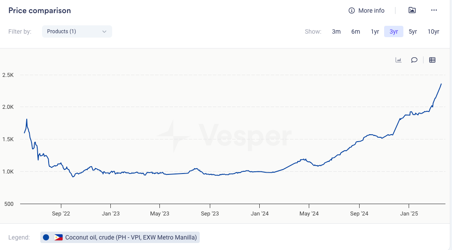Click the price line peak near Jan '25
This screenshot has height=250, width=452.
[x=411, y=112]
